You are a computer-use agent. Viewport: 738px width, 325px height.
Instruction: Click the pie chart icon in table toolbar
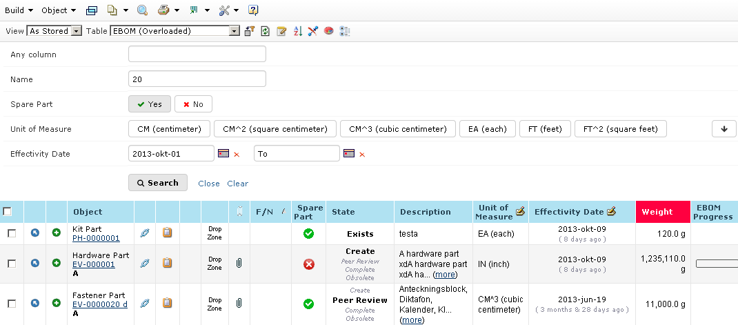click(328, 31)
